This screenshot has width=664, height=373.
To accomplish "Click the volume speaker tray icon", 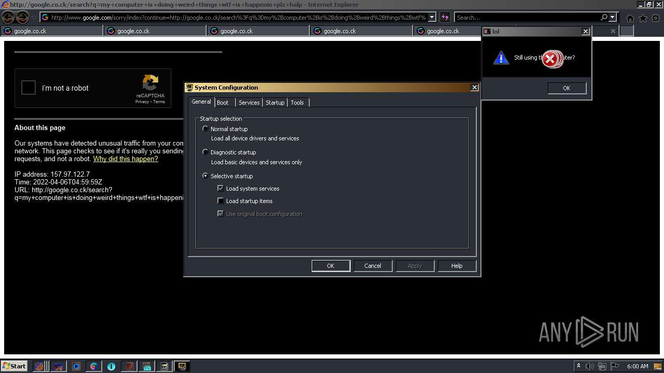I will [589, 366].
